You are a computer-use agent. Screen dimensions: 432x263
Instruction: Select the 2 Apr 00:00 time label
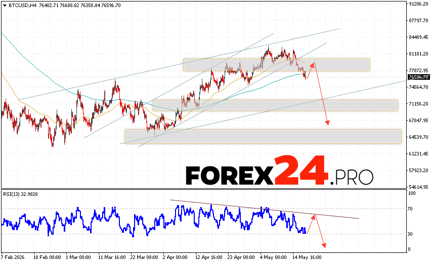pos(176,257)
